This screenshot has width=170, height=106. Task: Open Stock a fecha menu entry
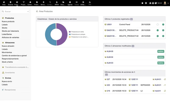pyautogui.click(x=7, y=62)
